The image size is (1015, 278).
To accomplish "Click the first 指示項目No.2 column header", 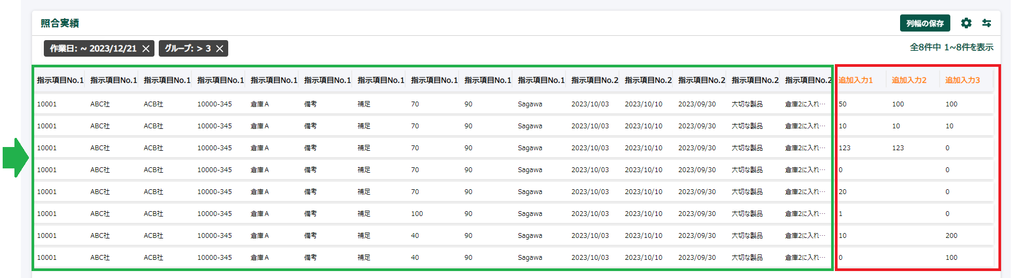I will tap(594, 80).
